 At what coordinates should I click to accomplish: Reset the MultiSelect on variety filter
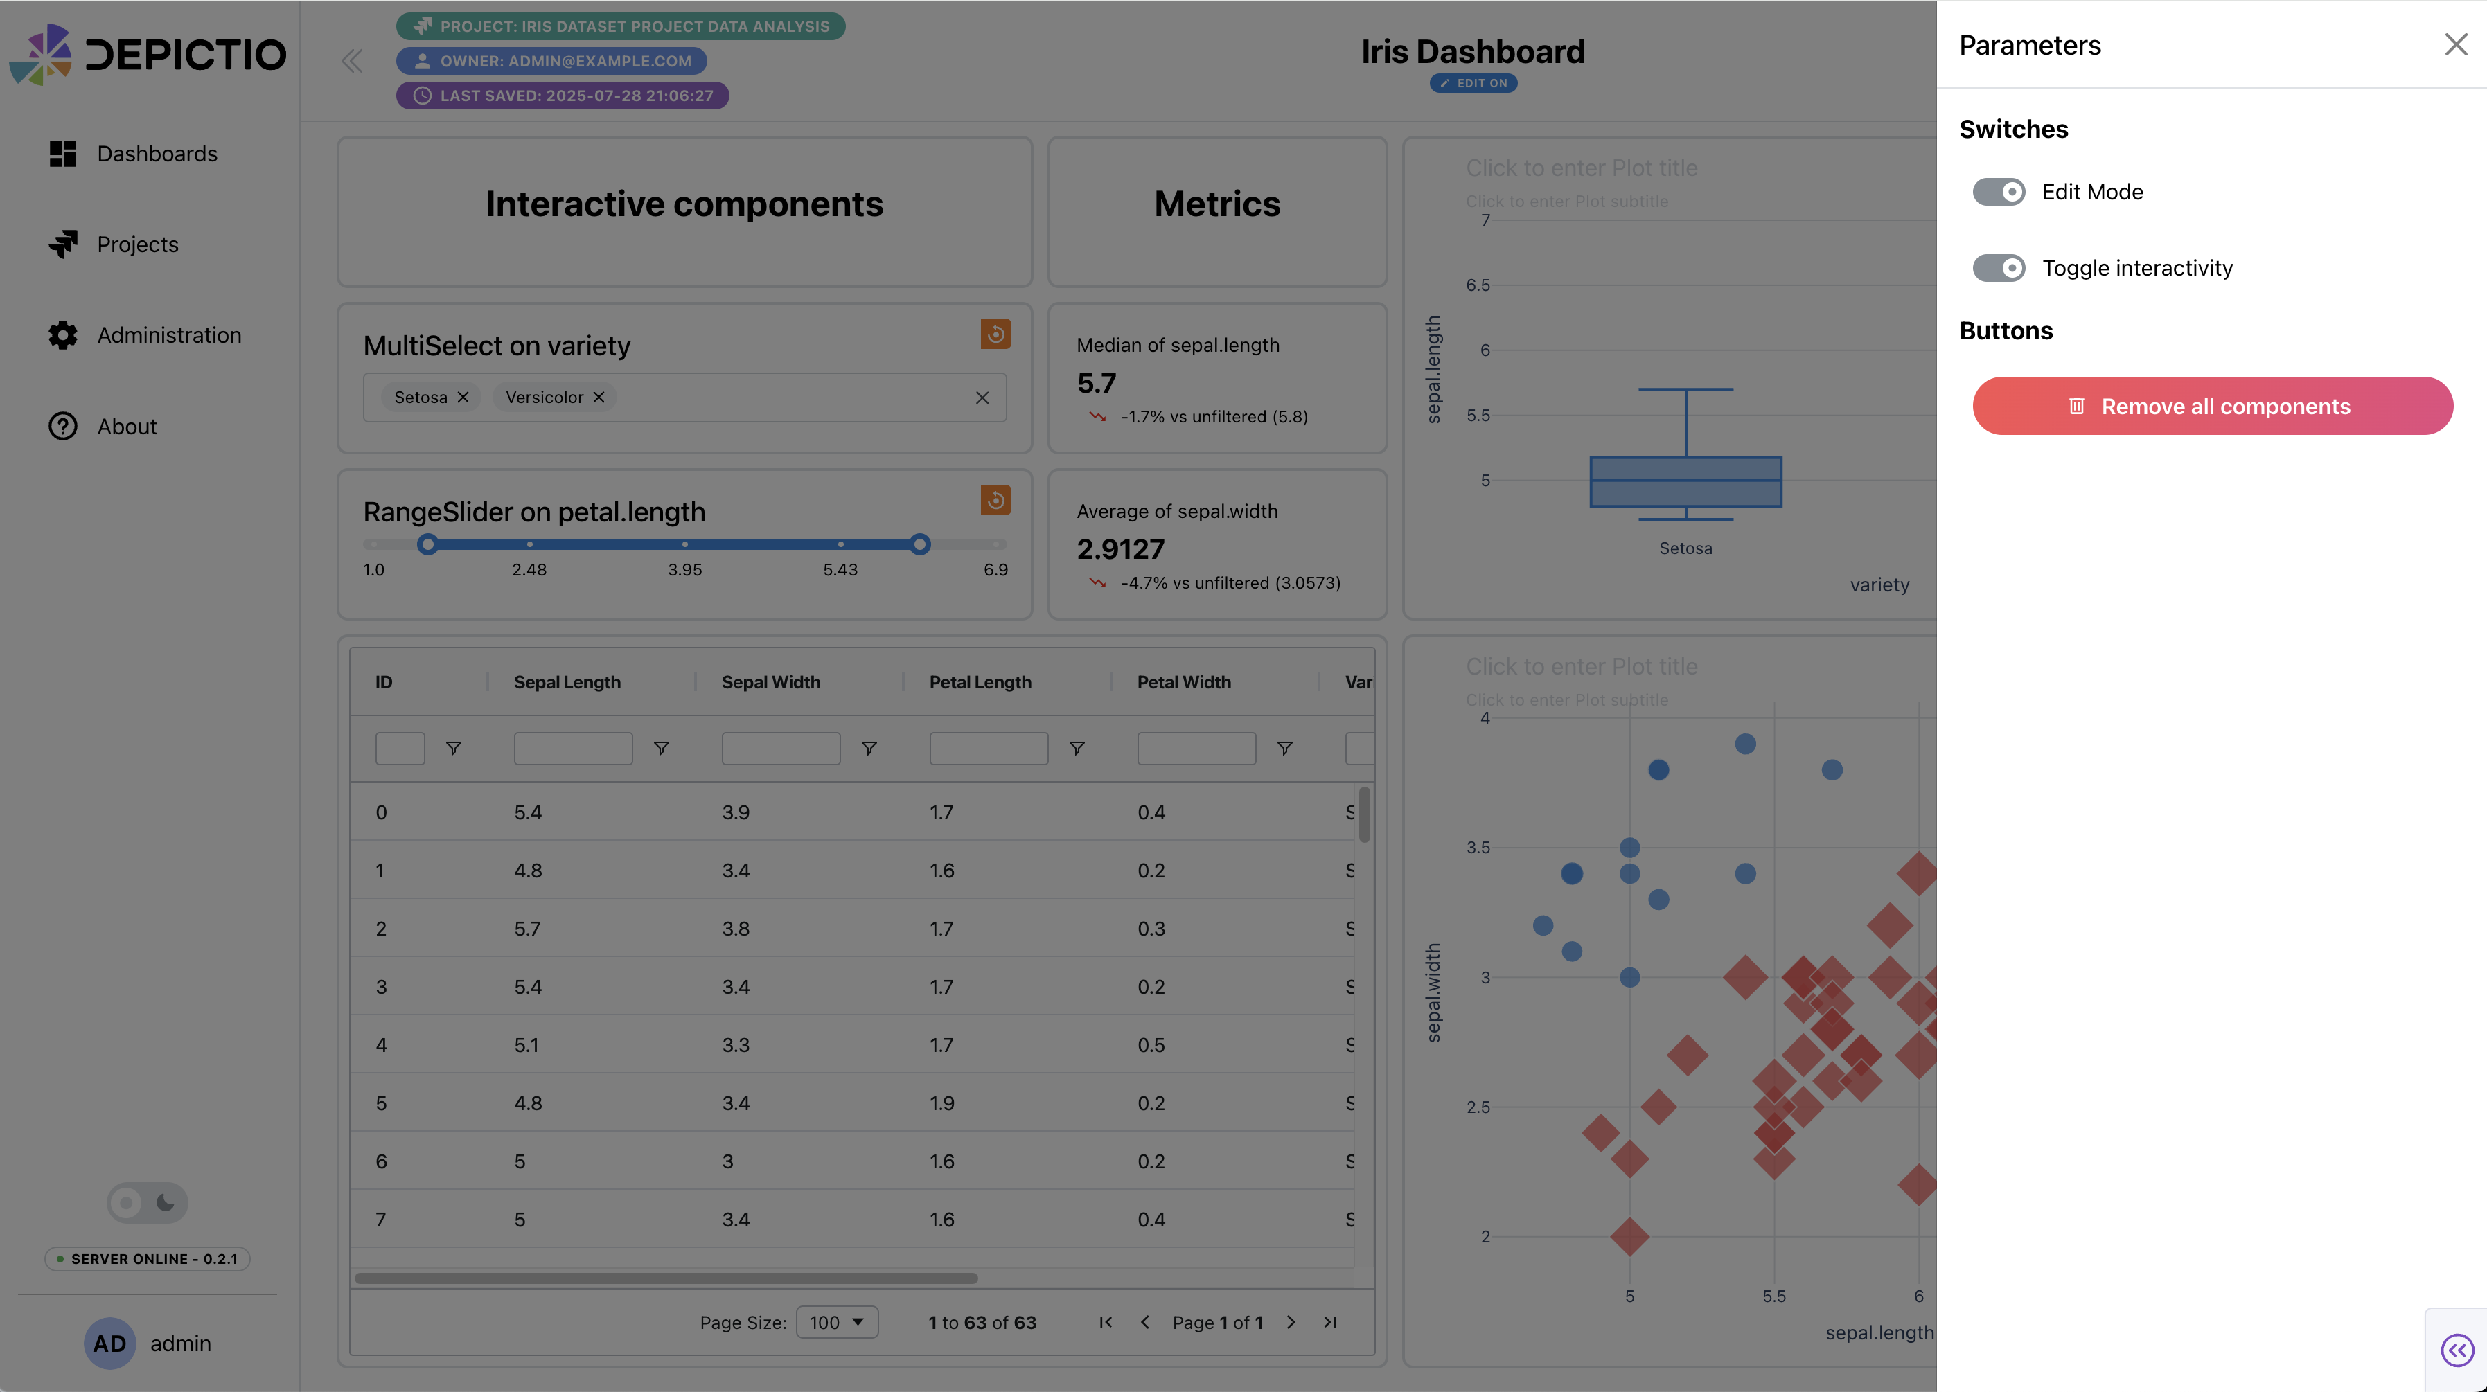click(x=995, y=334)
